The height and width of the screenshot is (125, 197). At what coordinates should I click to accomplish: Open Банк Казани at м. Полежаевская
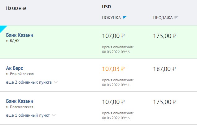pos(20,101)
